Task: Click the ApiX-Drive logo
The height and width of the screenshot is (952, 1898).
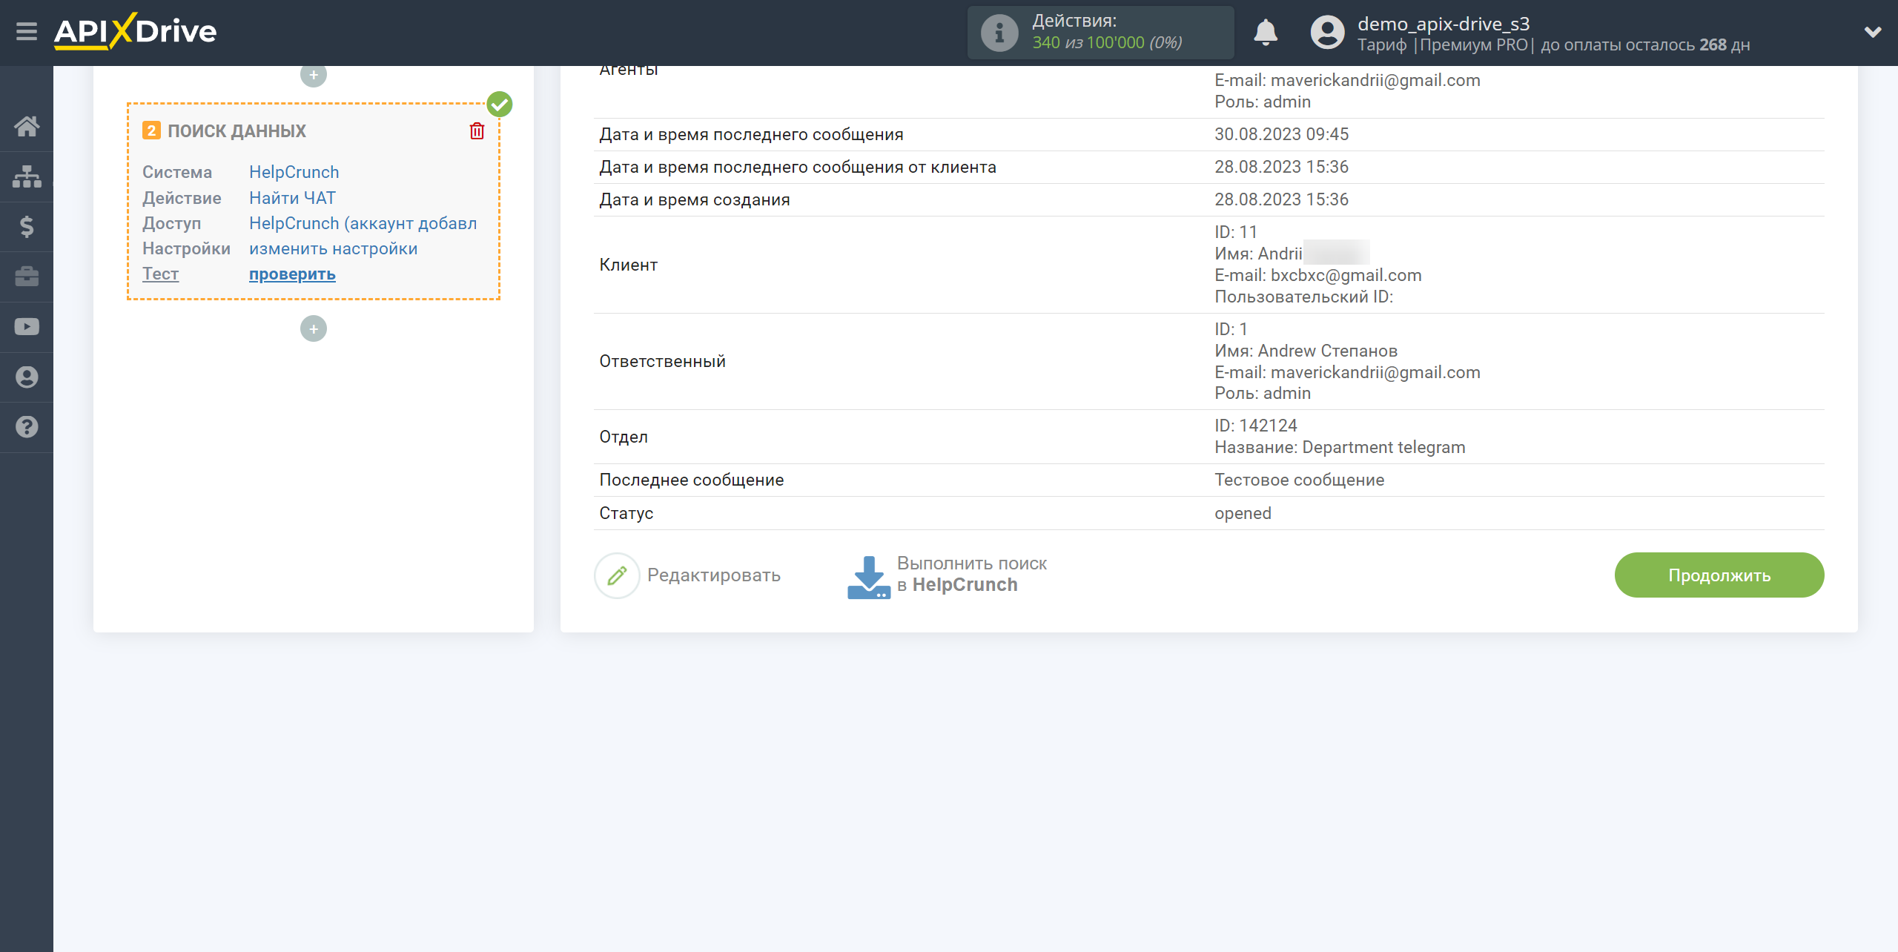Action: click(x=135, y=32)
